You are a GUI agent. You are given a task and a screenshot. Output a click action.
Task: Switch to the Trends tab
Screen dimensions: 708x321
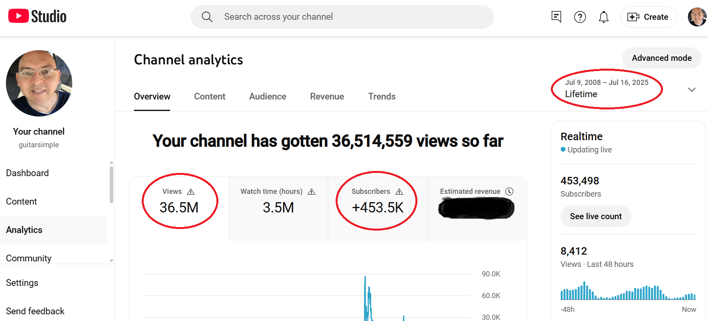(x=382, y=96)
